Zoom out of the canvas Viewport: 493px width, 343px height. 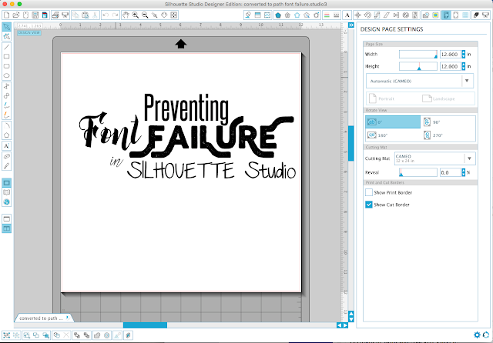[x=145, y=15]
